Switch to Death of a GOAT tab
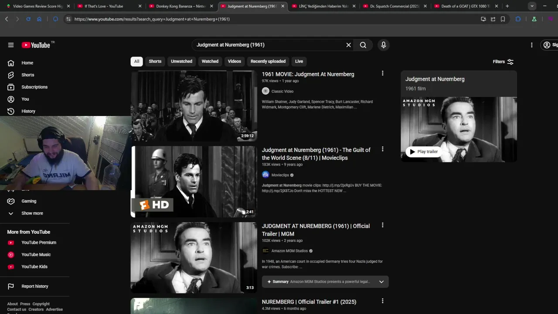 466,6
